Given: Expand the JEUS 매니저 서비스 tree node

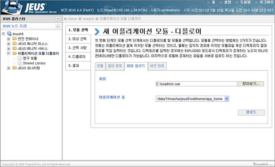Looking at the screenshot, I should [8, 48].
